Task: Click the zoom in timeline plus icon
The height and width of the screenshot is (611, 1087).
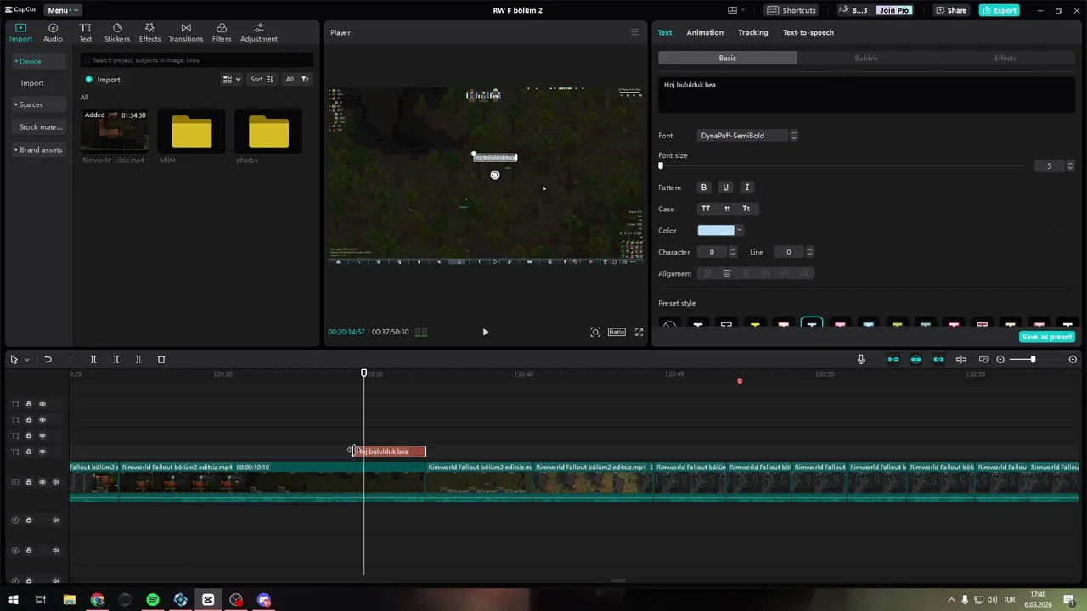Action: (x=1073, y=359)
